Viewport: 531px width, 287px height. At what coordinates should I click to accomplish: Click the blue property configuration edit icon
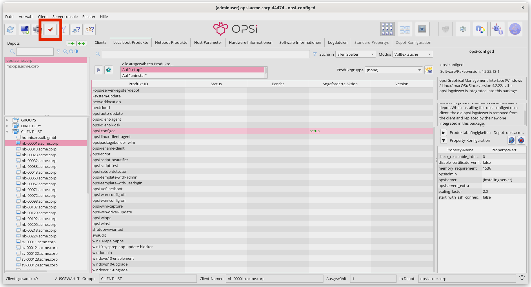click(512, 140)
